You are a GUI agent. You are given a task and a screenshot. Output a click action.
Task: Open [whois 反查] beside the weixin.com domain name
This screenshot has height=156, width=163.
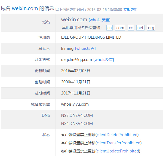(x=100, y=20)
